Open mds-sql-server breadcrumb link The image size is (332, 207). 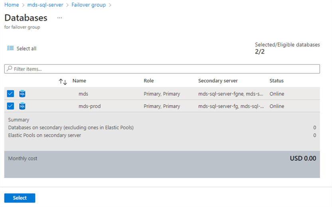tap(45, 5)
